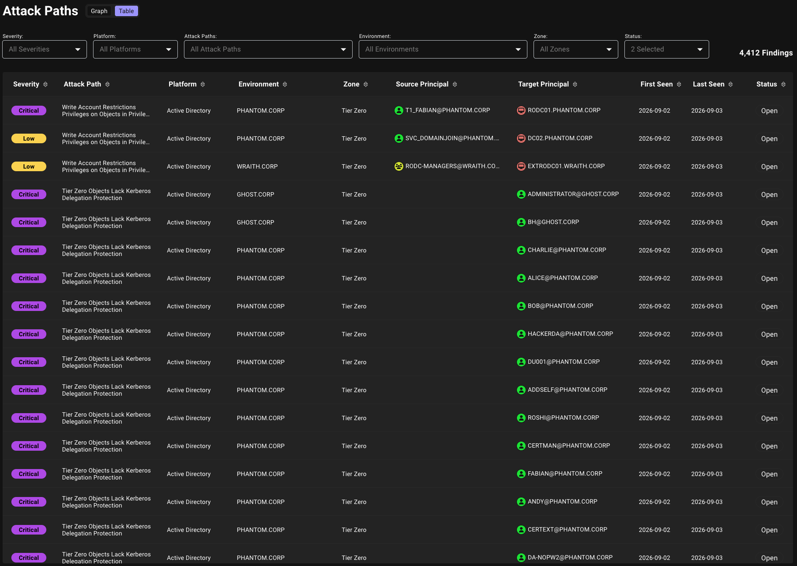Open the All Platforms dropdown
Screen dimensions: 797x566
tap(135, 49)
